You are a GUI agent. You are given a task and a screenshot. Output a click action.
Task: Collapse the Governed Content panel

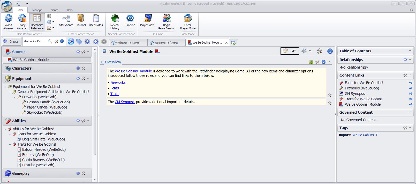(410, 112)
